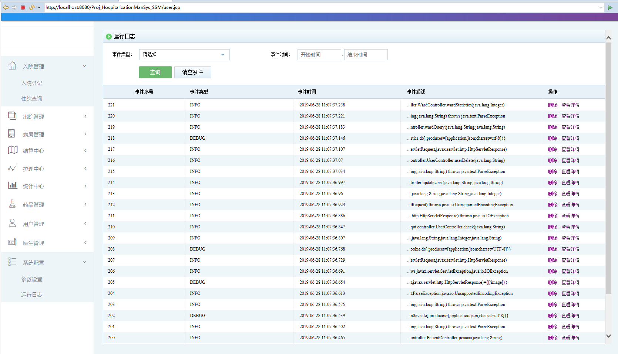Click the 入院管理 house icon
Viewport: 618px width, 354px height.
(12, 66)
